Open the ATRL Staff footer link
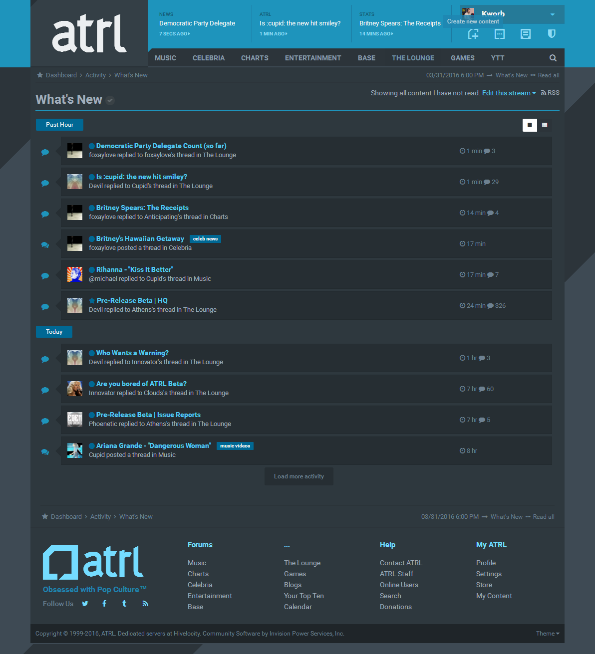This screenshot has width=595, height=654. [396, 574]
